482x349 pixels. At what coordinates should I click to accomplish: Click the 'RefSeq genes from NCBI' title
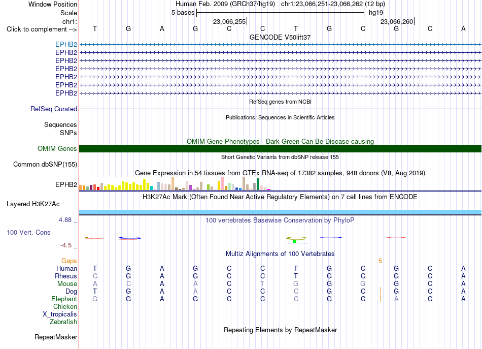(280, 102)
